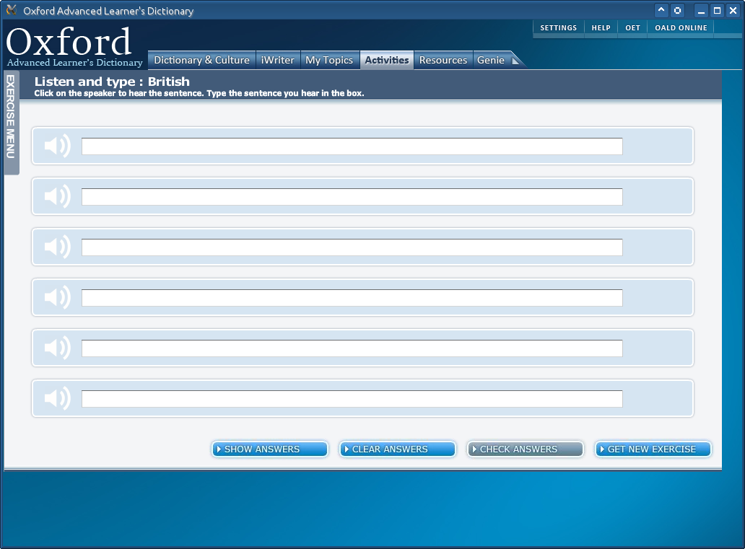Go to the Resources tab
The height and width of the screenshot is (549, 745).
pos(443,61)
